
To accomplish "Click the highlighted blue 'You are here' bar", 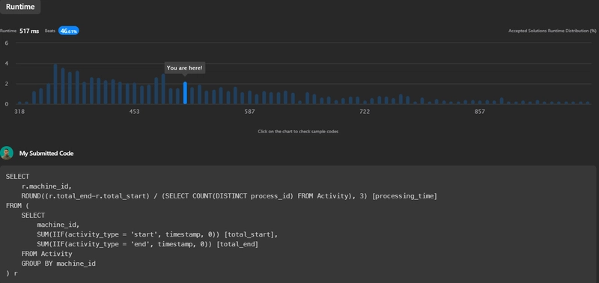I will pos(185,93).
